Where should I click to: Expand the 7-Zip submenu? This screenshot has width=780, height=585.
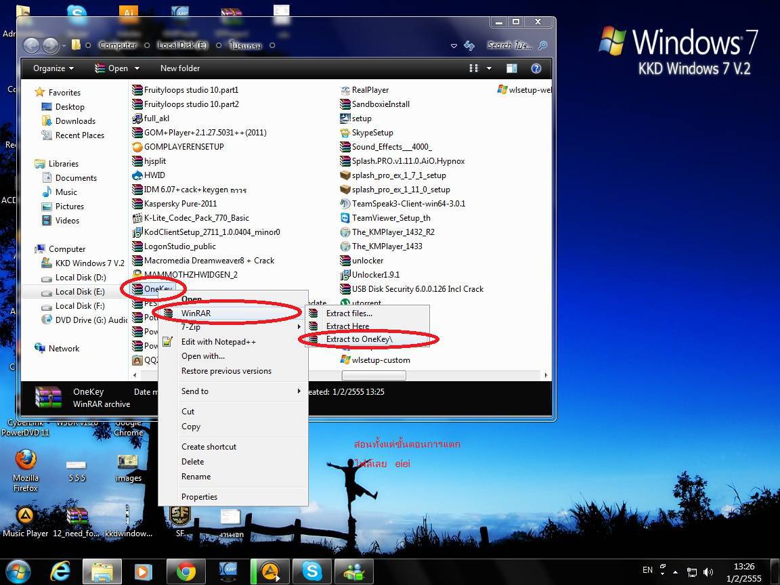coord(233,327)
